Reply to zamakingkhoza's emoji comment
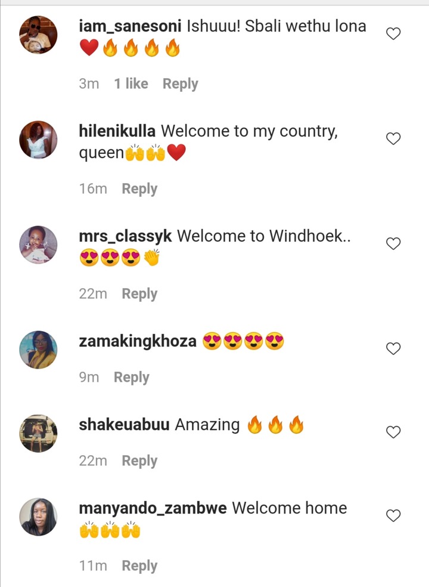 (x=131, y=378)
